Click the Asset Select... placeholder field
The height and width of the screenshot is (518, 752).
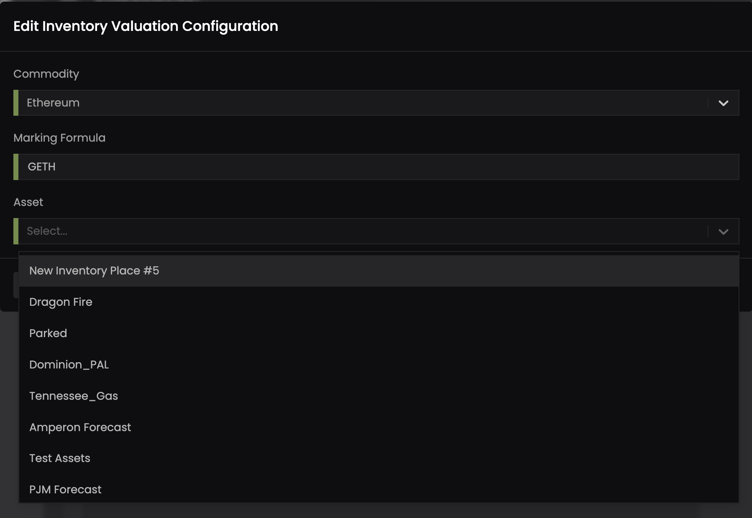(360, 231)
